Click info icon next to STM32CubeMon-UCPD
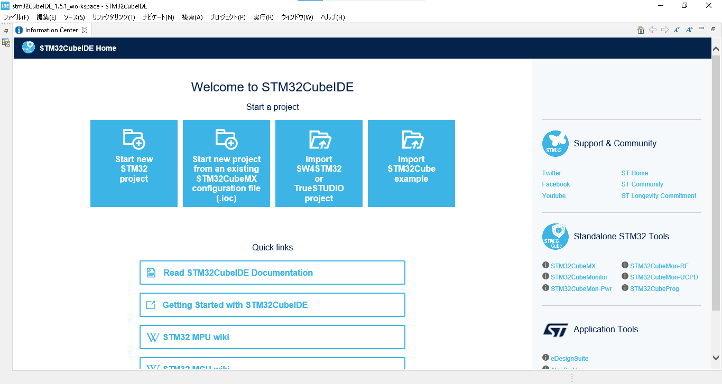Viewport: 722px width, 384px height. coord(625,276)
